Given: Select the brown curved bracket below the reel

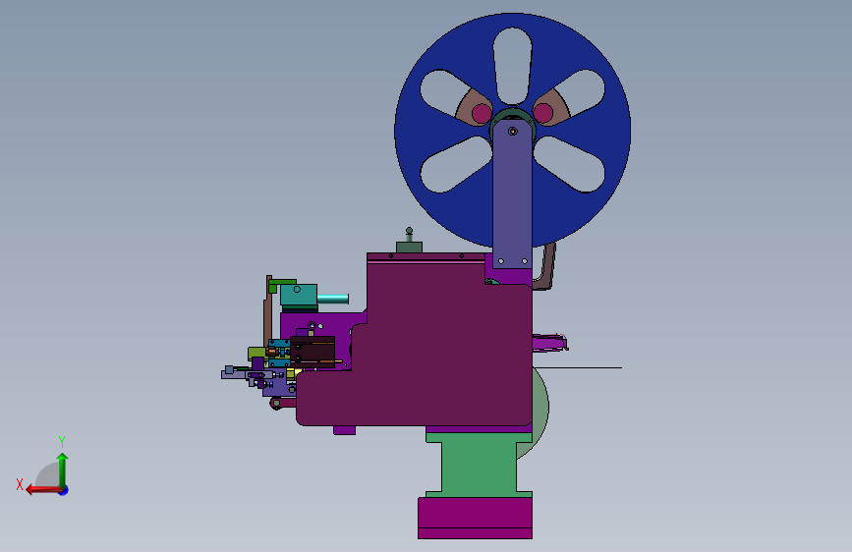Looking at the screenshot, I should tap(546, 267).
